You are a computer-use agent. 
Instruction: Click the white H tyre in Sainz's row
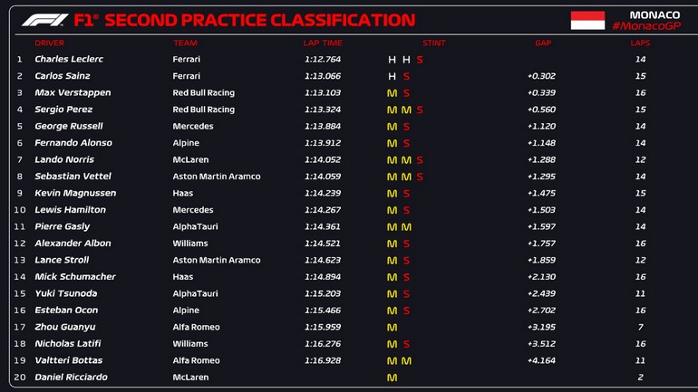(x=392, y=76)
